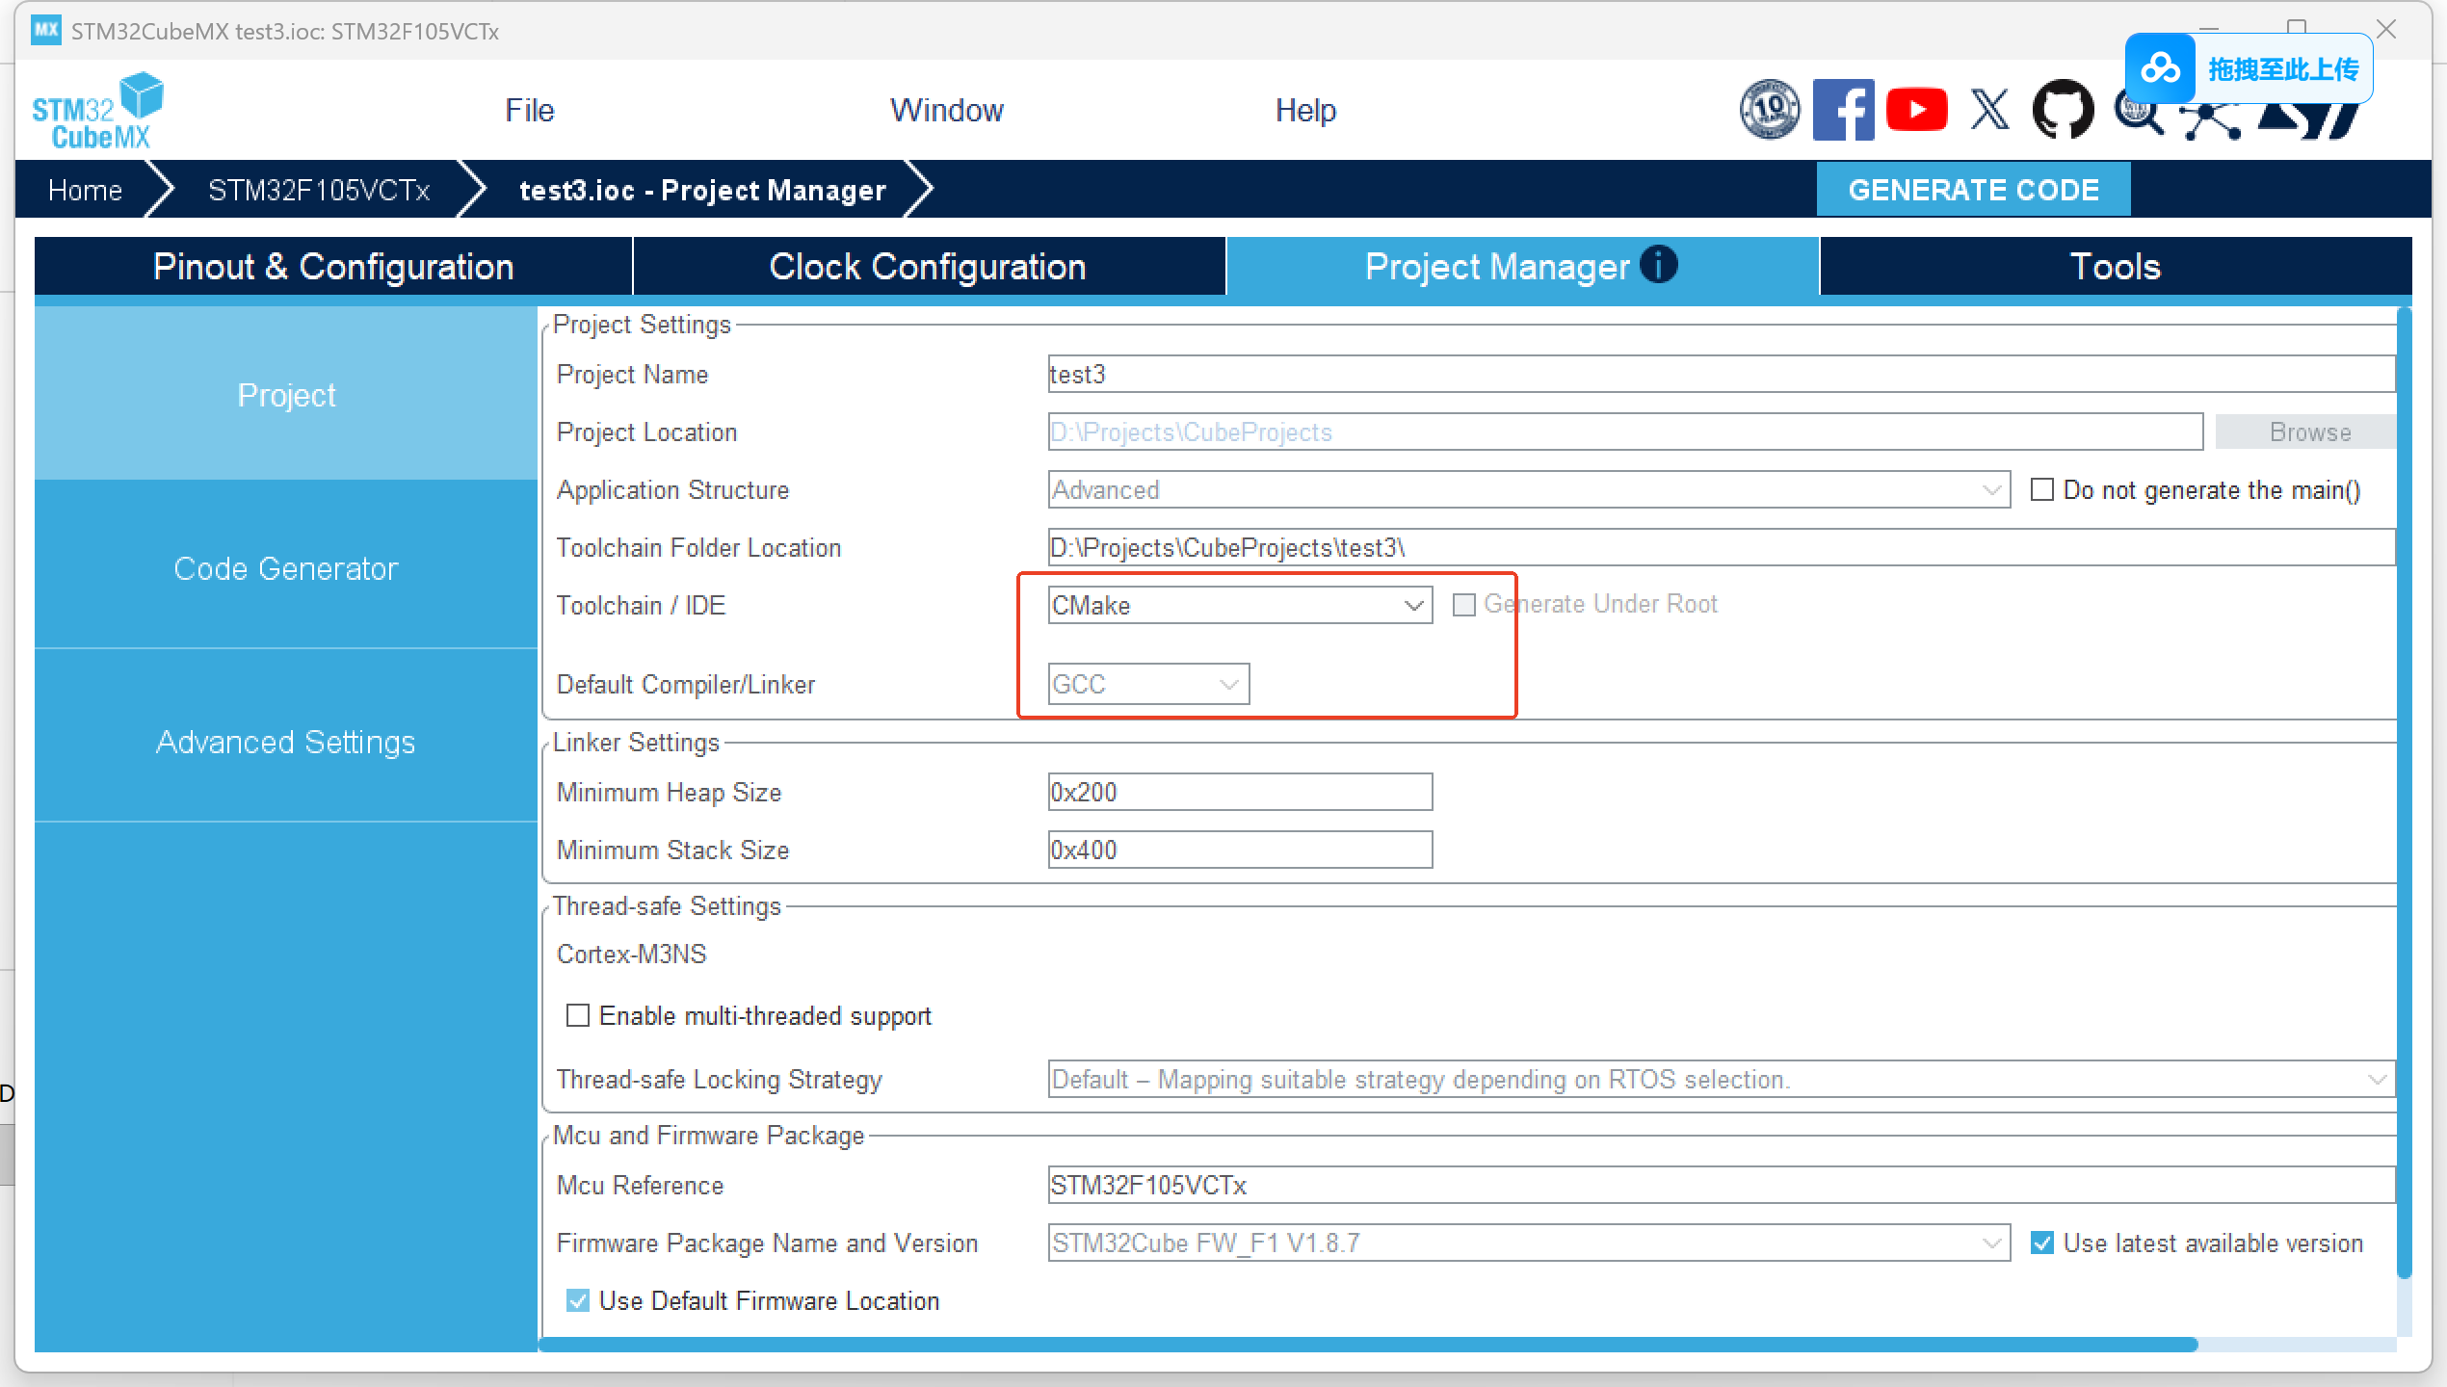Image resolution: width=2447 pixels, height=1387 pixels.
Task: Uncheck 'Use latest available version'
Action: click(2041, 1243)
